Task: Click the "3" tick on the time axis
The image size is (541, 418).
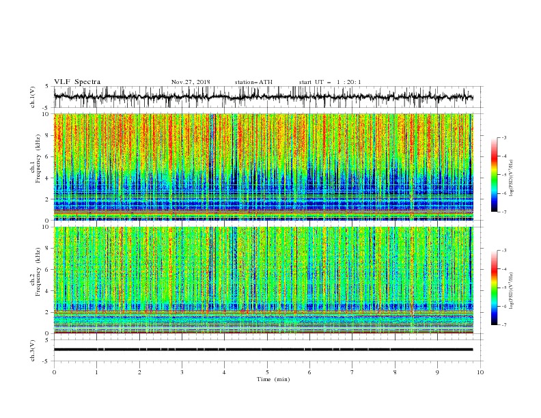Action: 182,372
